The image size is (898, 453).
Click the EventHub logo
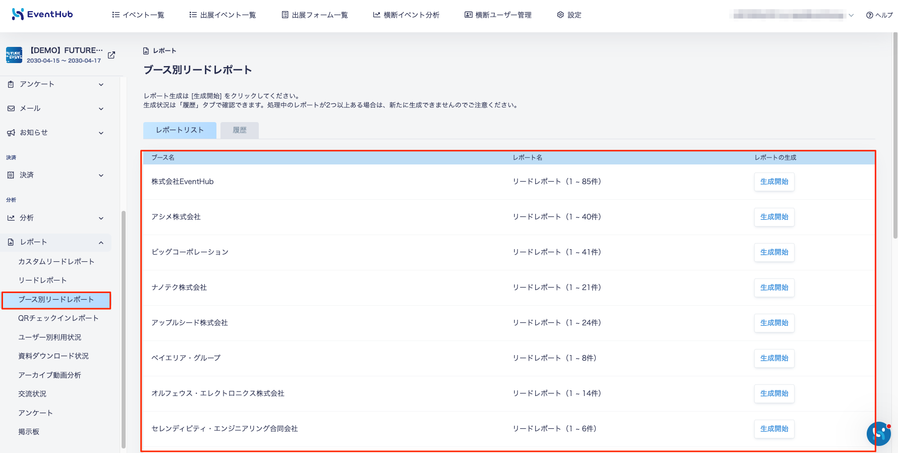click(42, 15)
